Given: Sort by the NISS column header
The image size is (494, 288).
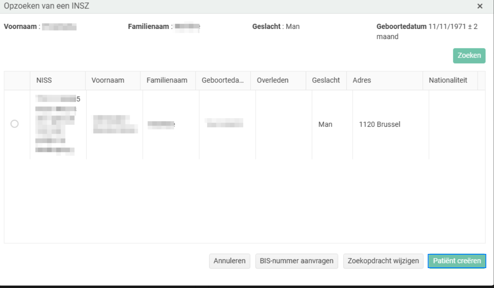Looking at the screenshot, I should tap(44, 80).
